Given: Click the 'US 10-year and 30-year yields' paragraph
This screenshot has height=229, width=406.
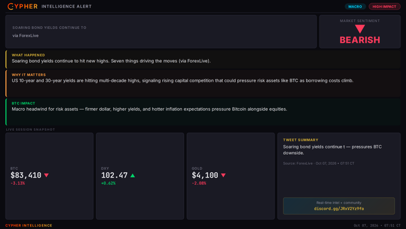Looking at the screenshot, I should 182,81.
